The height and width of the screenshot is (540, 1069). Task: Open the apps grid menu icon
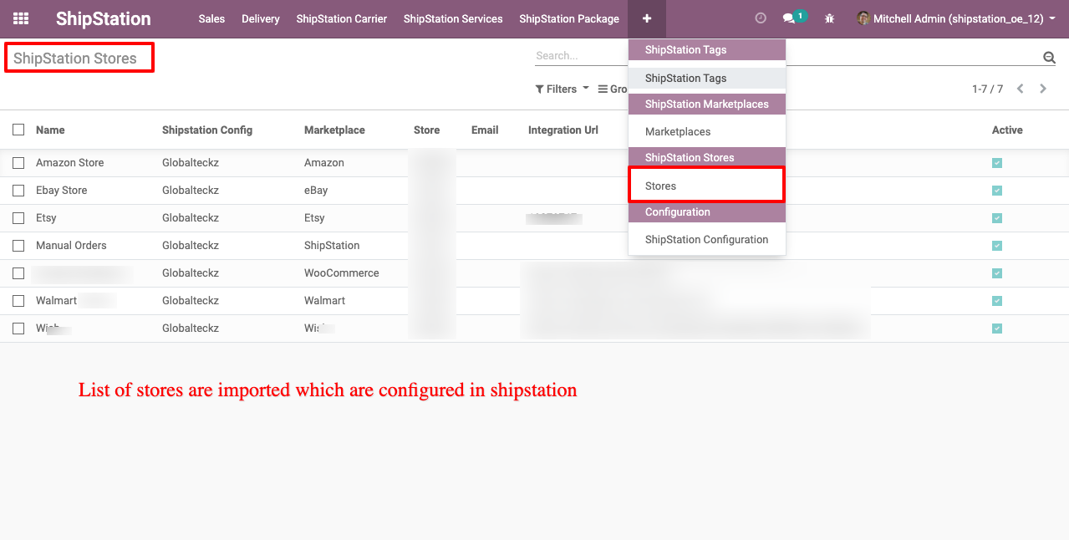(21, 18)
